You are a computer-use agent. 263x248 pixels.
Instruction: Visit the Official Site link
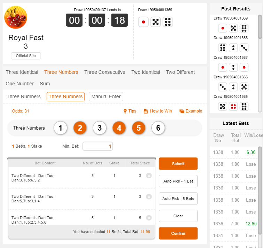[26, 56]
